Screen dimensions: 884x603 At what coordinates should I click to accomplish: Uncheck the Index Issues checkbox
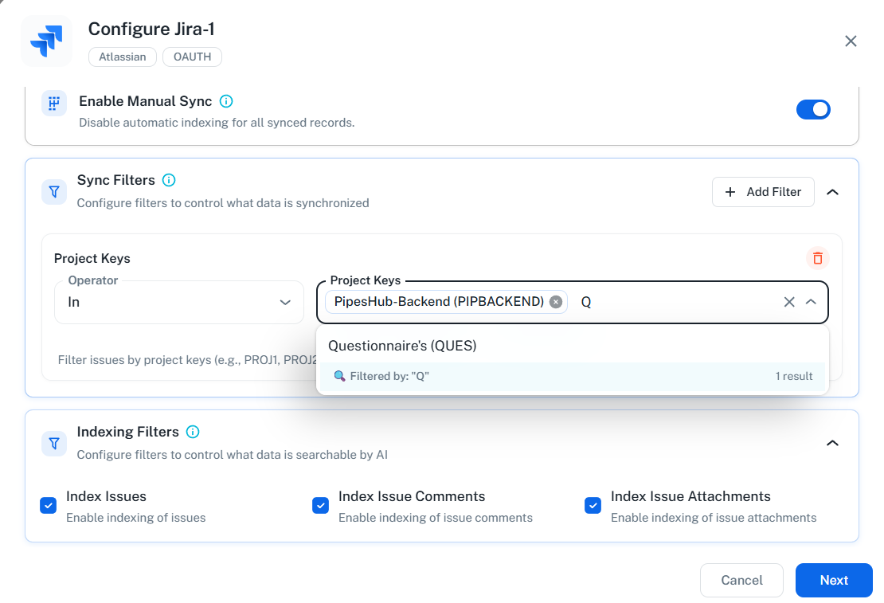[48, 505]
